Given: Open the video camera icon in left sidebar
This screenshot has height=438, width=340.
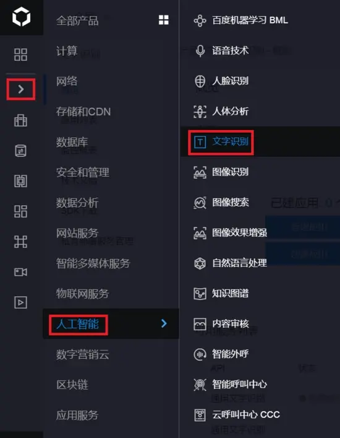Looking at the screenshot, I should pos(20,272).
